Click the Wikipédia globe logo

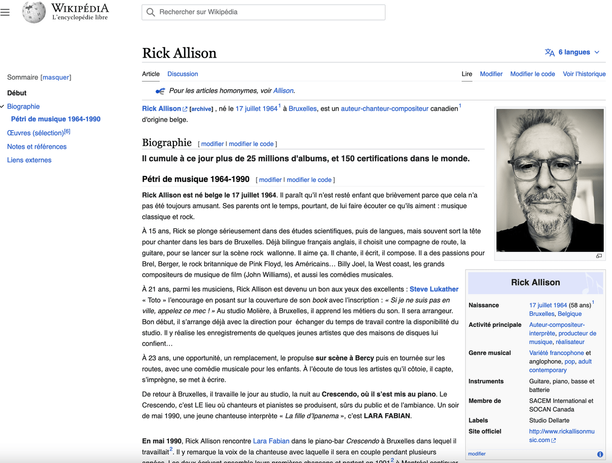coord(33,12)
